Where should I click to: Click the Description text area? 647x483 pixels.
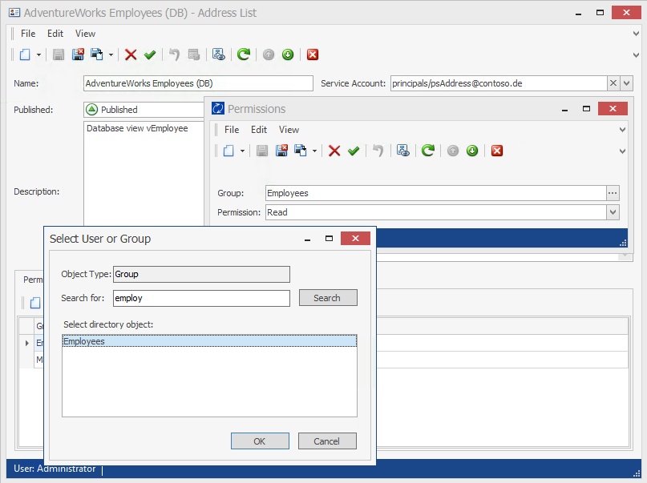144,173
